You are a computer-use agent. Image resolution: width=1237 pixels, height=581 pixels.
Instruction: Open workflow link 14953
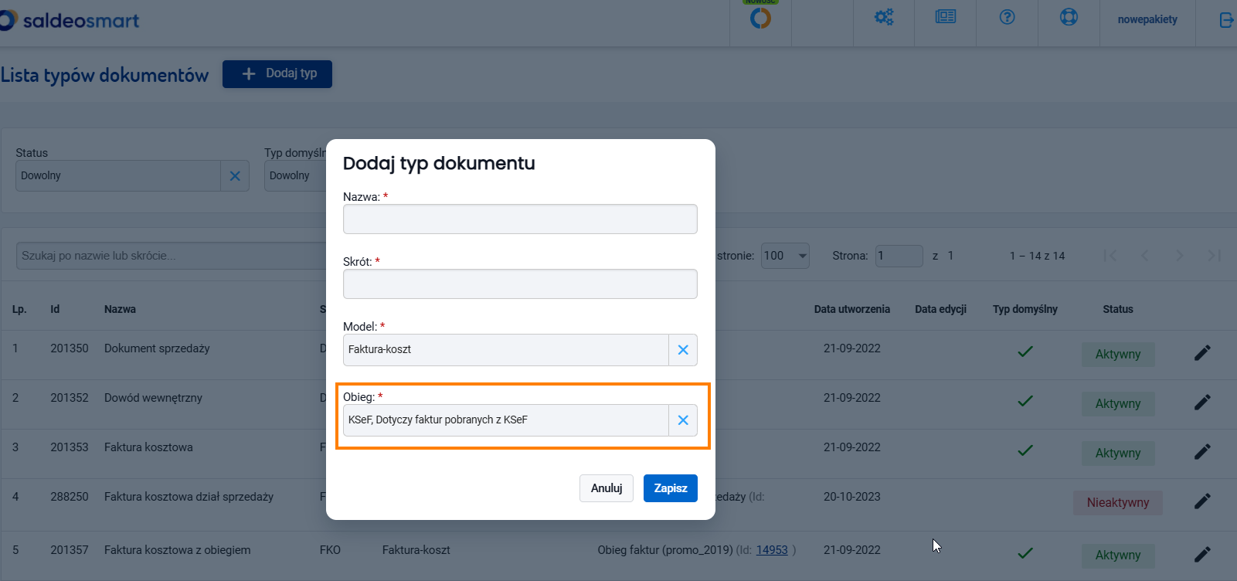[x=772, y=550]
